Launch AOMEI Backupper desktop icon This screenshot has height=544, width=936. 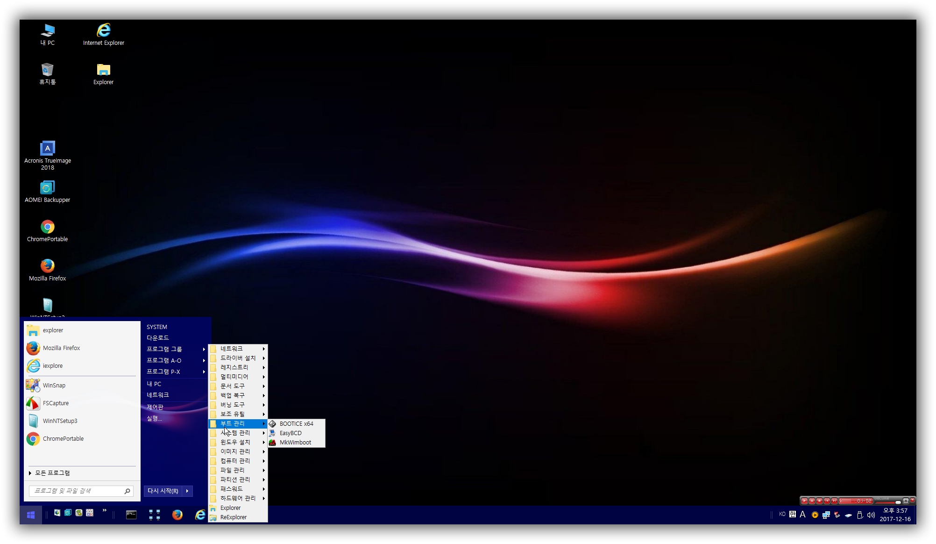(48, 192)
